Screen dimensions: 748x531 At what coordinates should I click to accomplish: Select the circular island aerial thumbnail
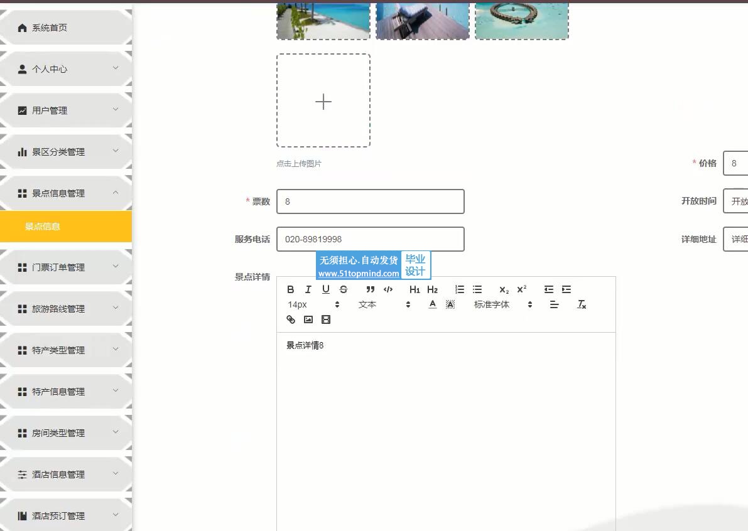[x=522, y=20]
